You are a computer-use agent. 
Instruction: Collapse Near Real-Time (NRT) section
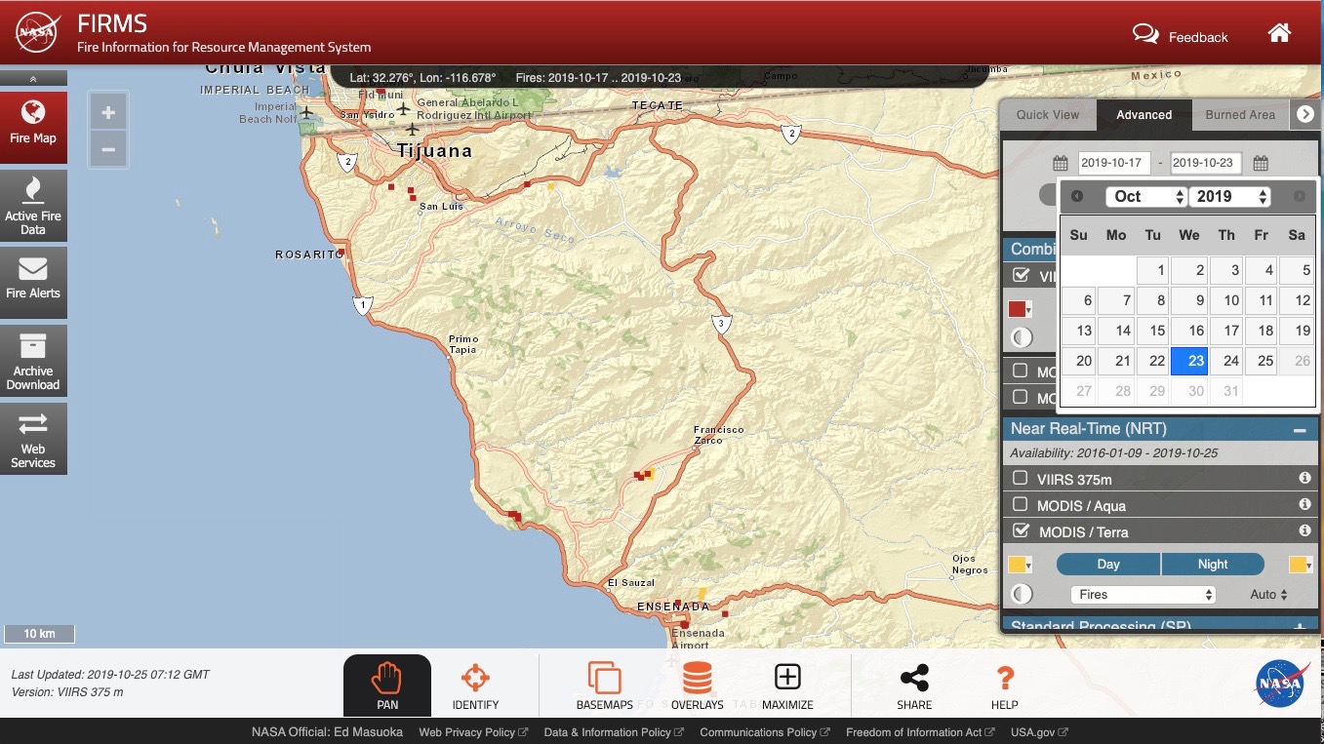tap(1300, 429)
